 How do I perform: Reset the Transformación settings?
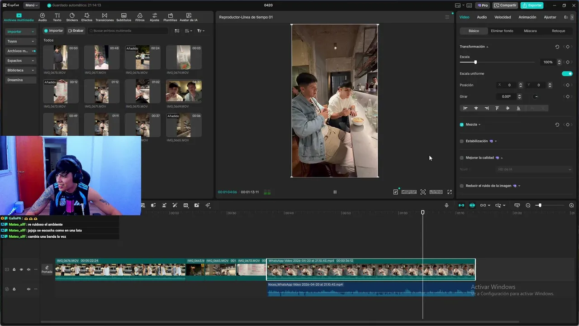pos(557,47)
